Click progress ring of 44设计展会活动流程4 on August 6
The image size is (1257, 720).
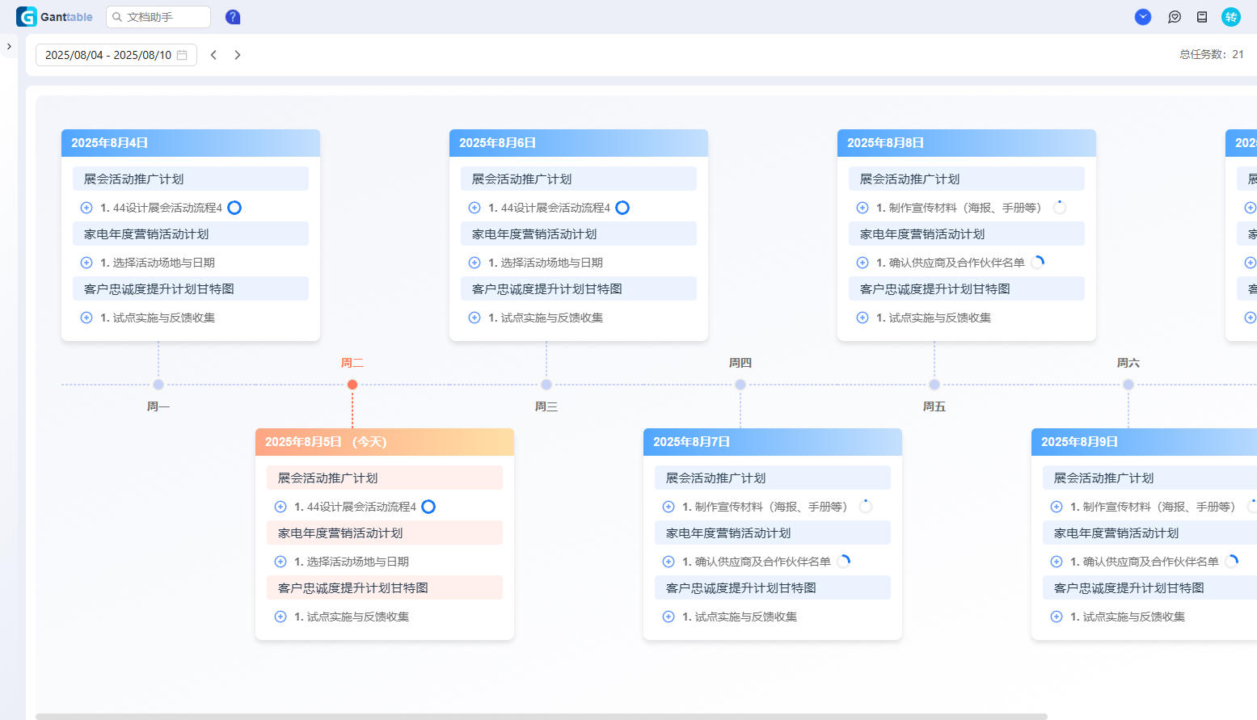pos(622,208)
